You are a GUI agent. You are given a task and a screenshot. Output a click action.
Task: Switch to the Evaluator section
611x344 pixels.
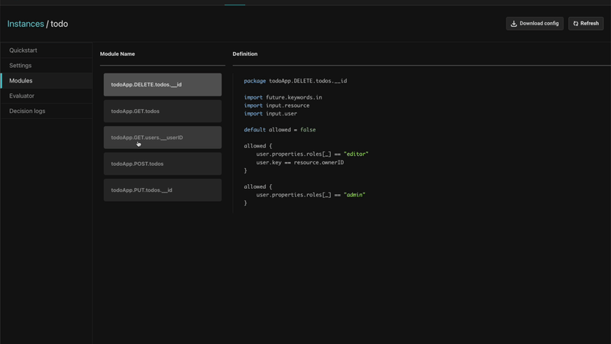click(x=21, y=96)
